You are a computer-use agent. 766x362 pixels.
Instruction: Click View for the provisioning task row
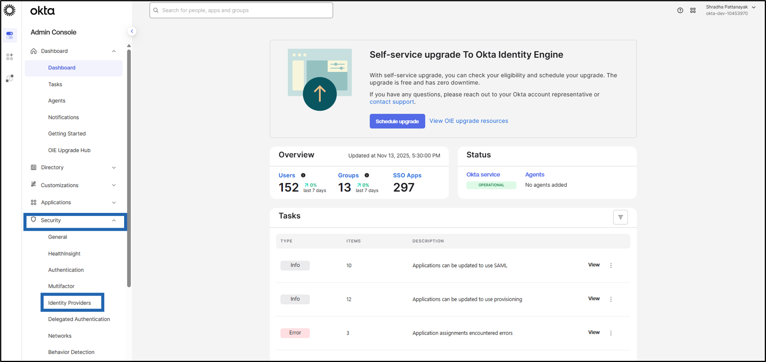[x=594, y=298]
